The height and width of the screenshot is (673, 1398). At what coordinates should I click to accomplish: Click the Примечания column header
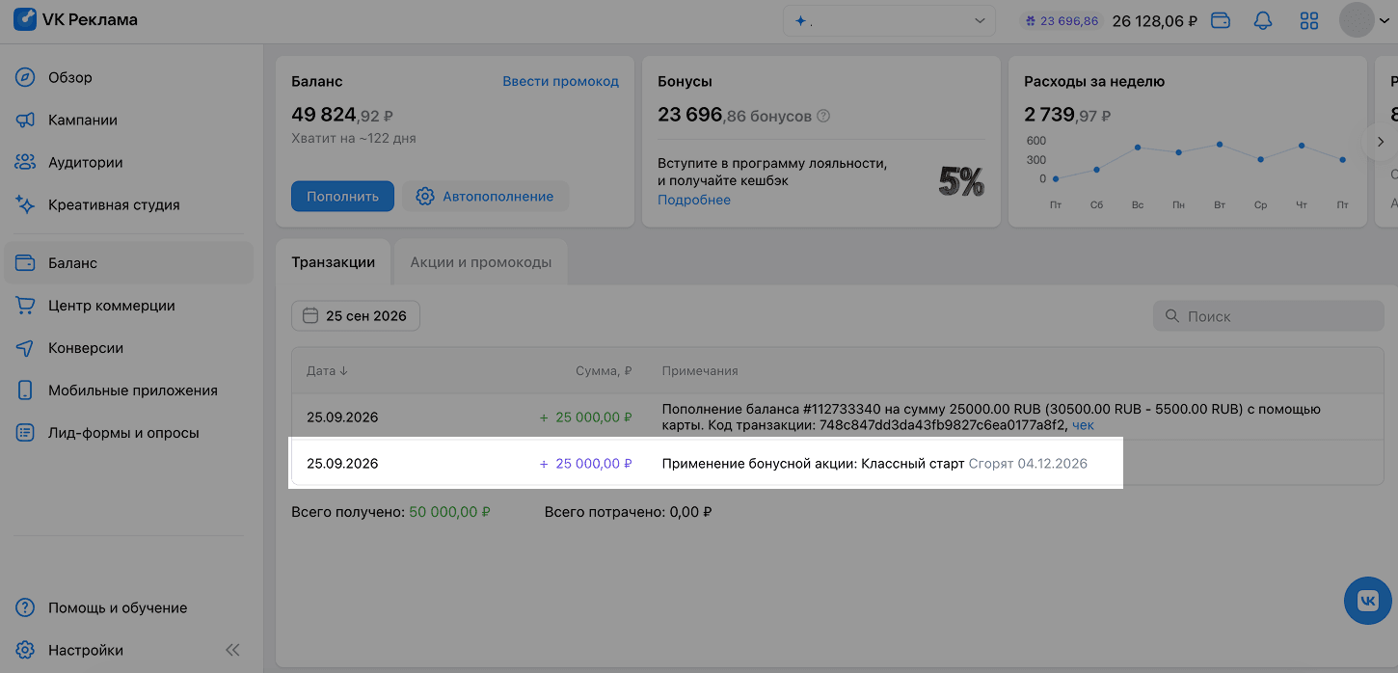(700, 370)
